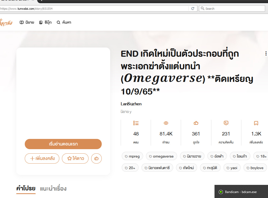Click the magnifier icon in Search box
Viewport: 268px width, 198px height.
(202, 8)
